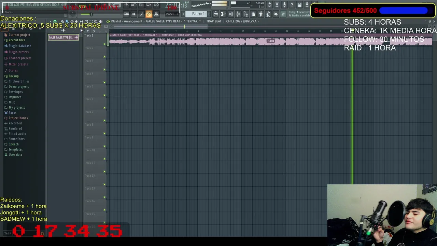437x246 pixels.
Task: Open the Mixer toolbar icon
Action: 238,14
